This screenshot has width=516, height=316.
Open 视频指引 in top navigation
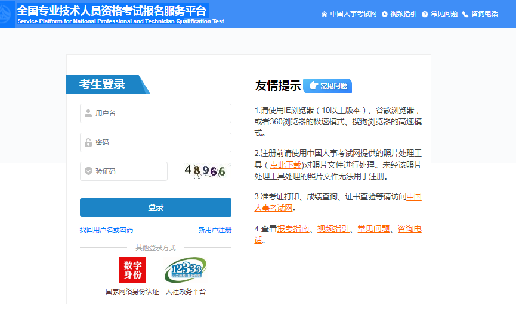pos(403,14)
